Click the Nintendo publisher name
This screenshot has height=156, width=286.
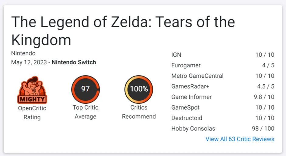pos(23,53)
